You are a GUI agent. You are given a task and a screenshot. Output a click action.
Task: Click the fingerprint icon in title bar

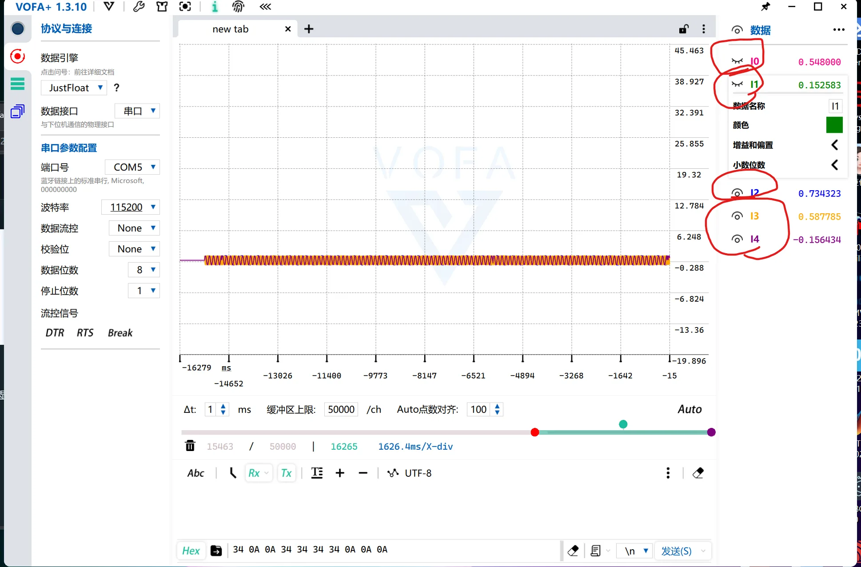(239, 7)
